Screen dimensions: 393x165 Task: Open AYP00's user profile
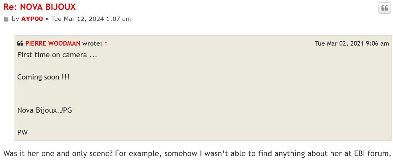coord(32,19)
